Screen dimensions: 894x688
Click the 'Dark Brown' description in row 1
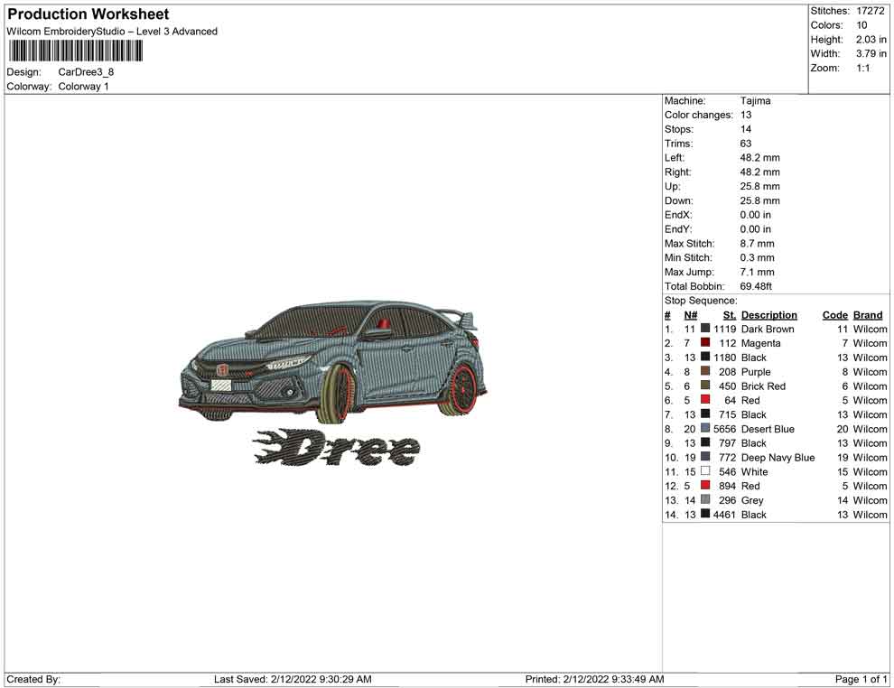click(x=768, y=329)
